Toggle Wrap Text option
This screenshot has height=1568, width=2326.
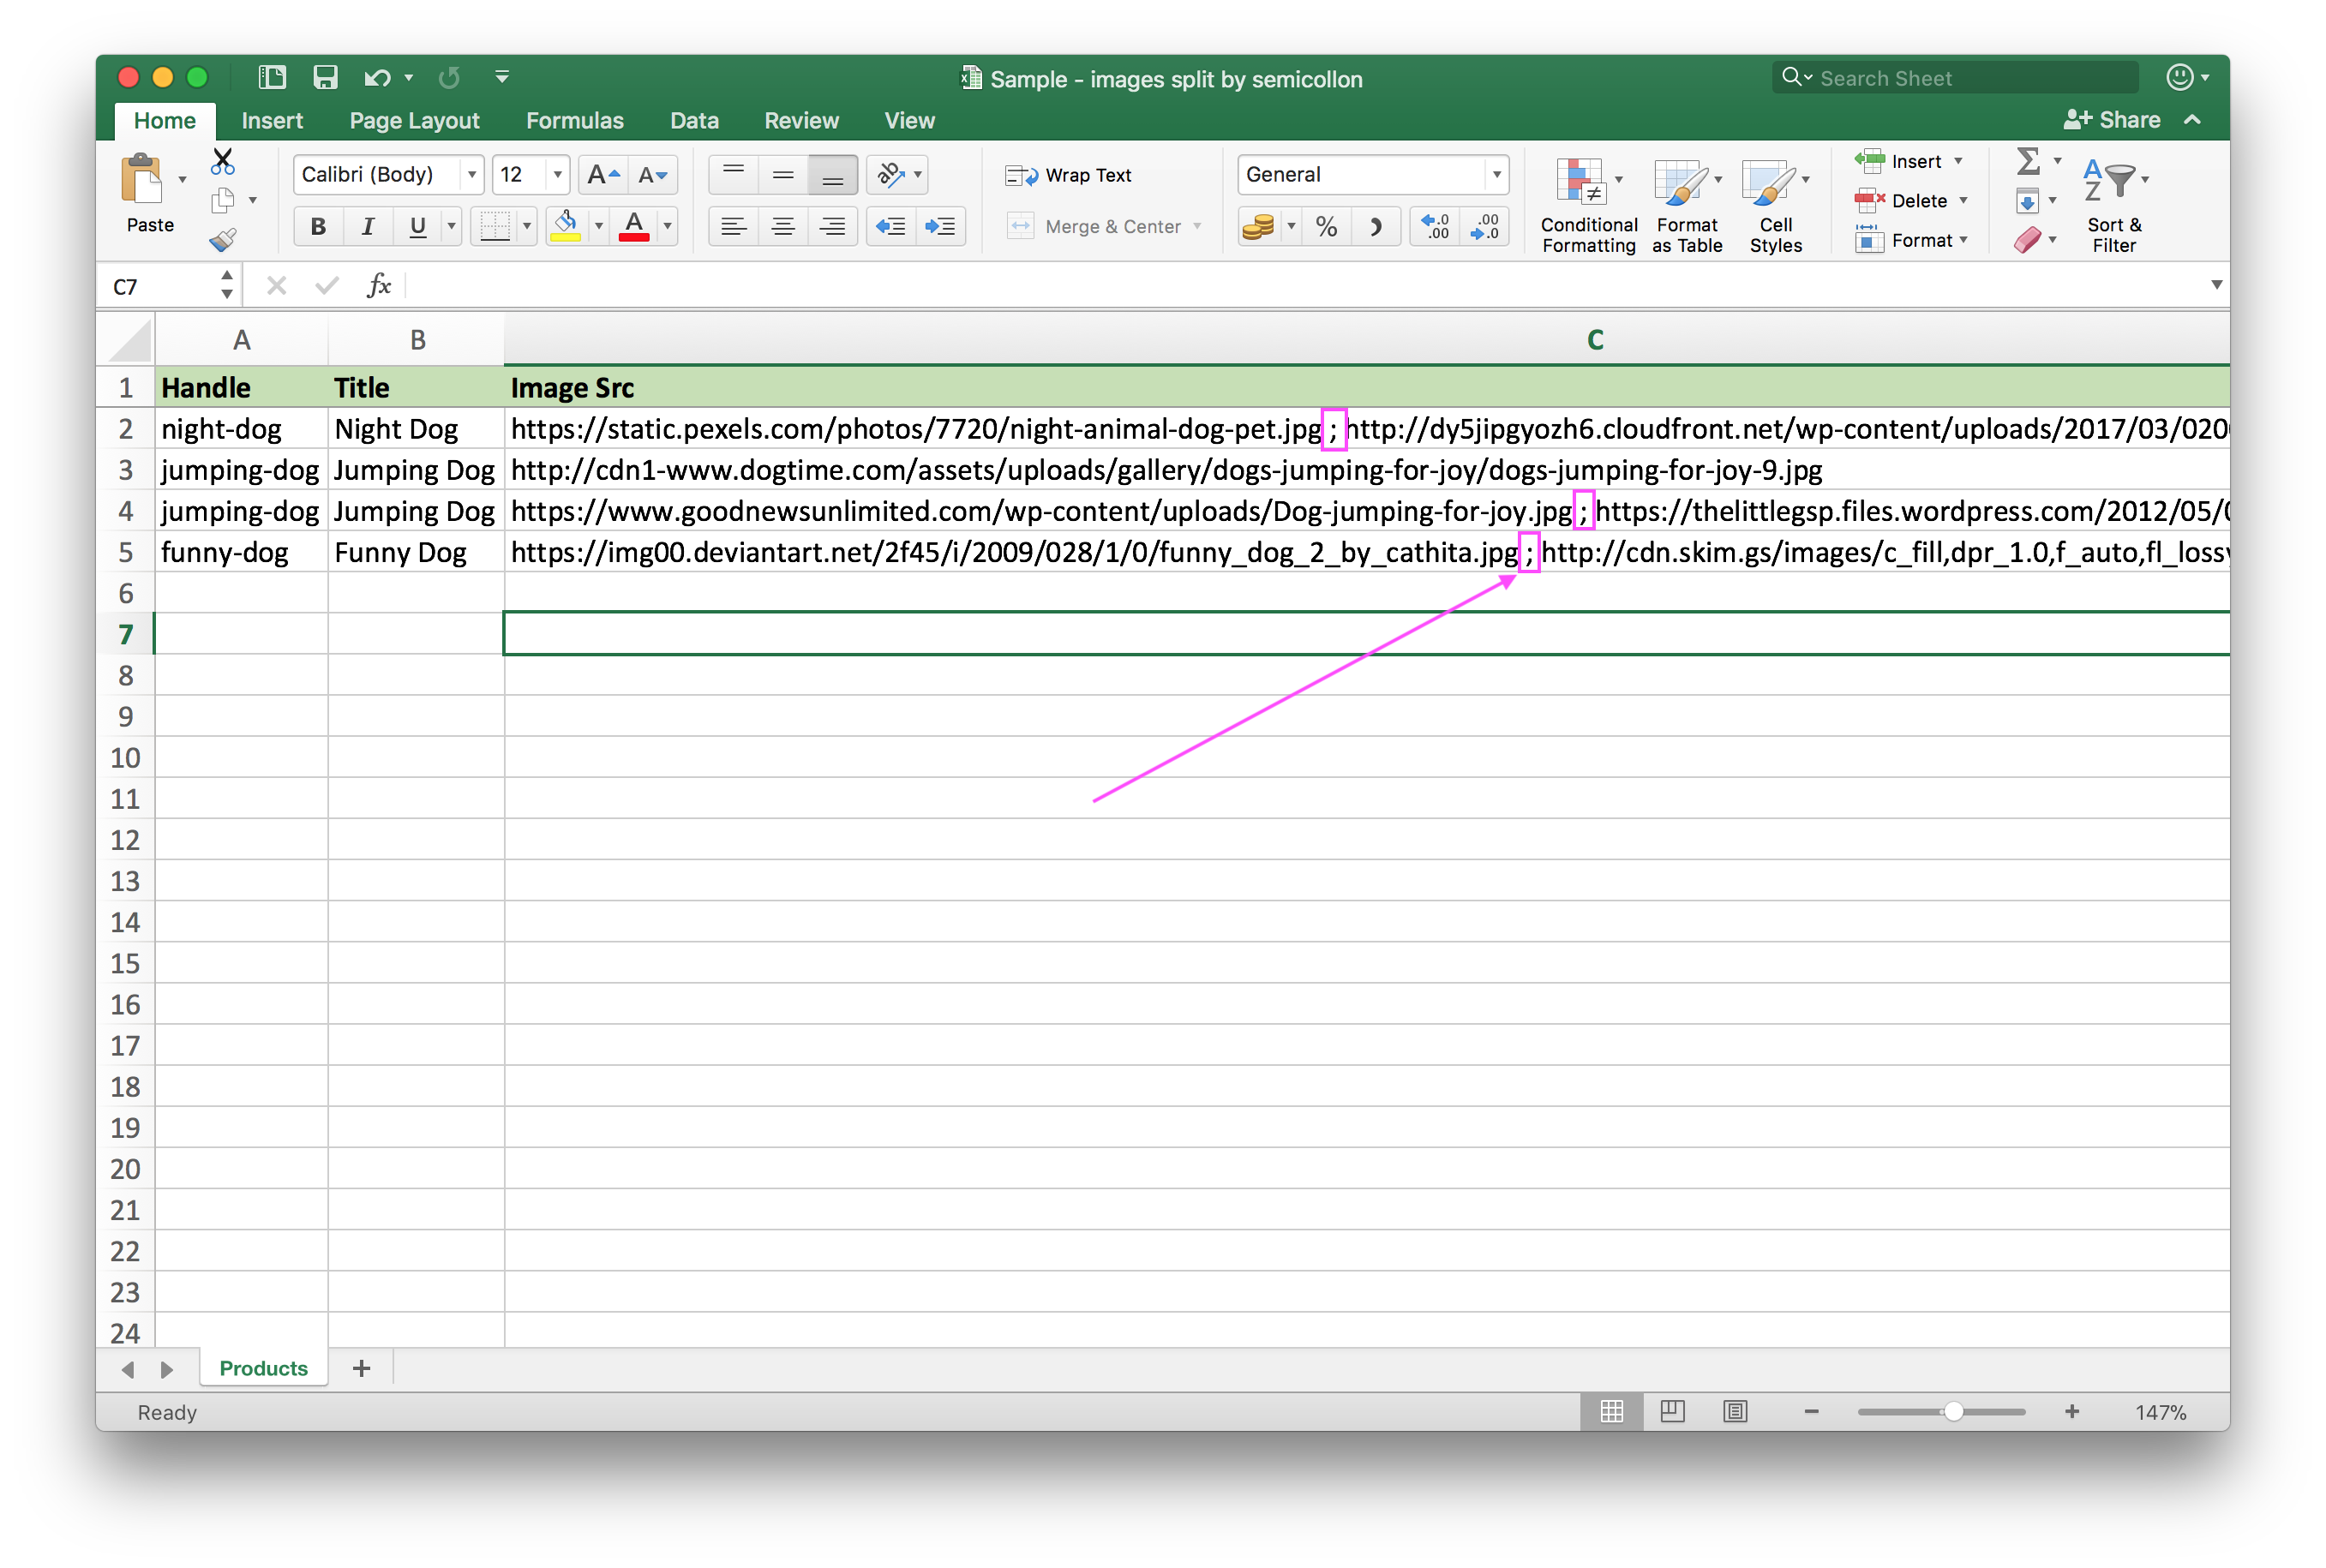tap(1068, 175)
